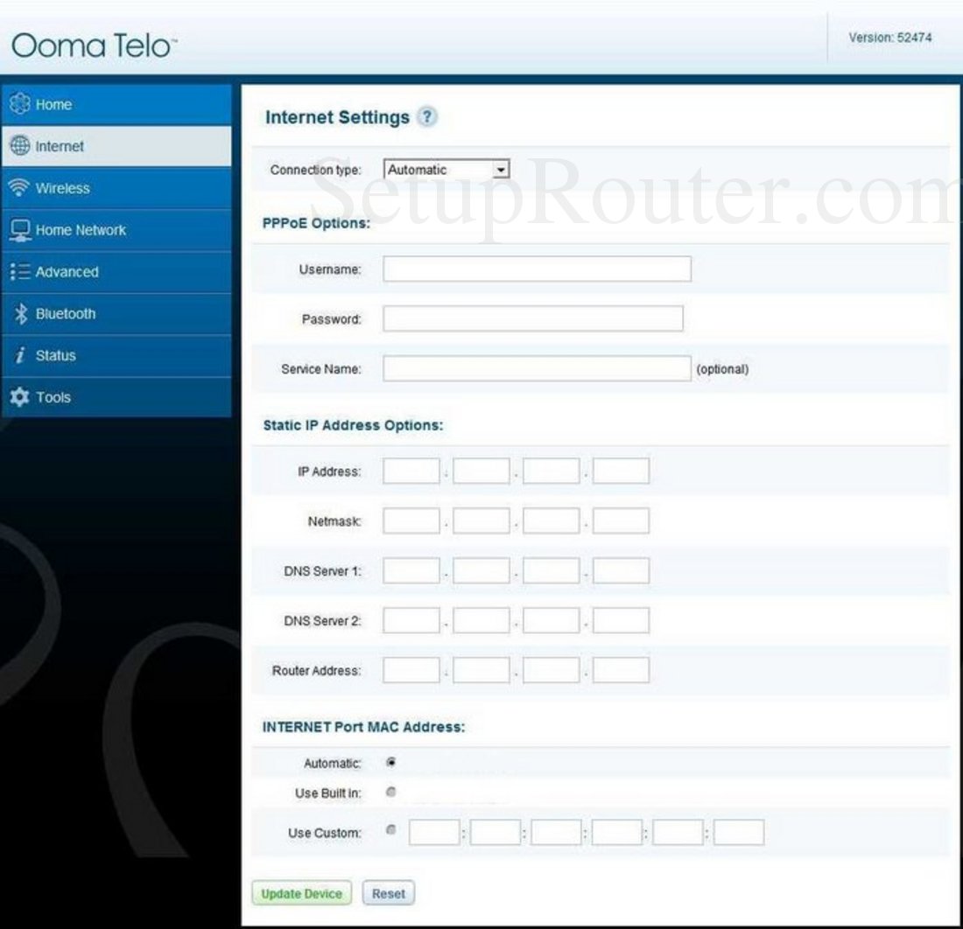Click the fourth Use Custom MAC byte field

(x=616, y=832)
